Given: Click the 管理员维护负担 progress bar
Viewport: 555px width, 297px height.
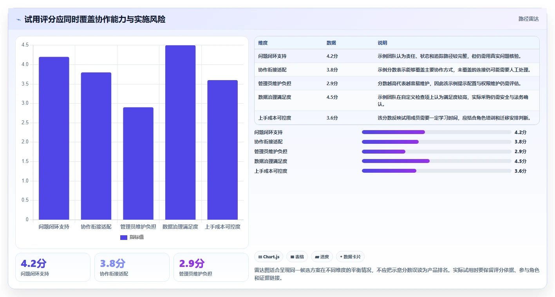Looking at the screenshot, I should [437, 152].
